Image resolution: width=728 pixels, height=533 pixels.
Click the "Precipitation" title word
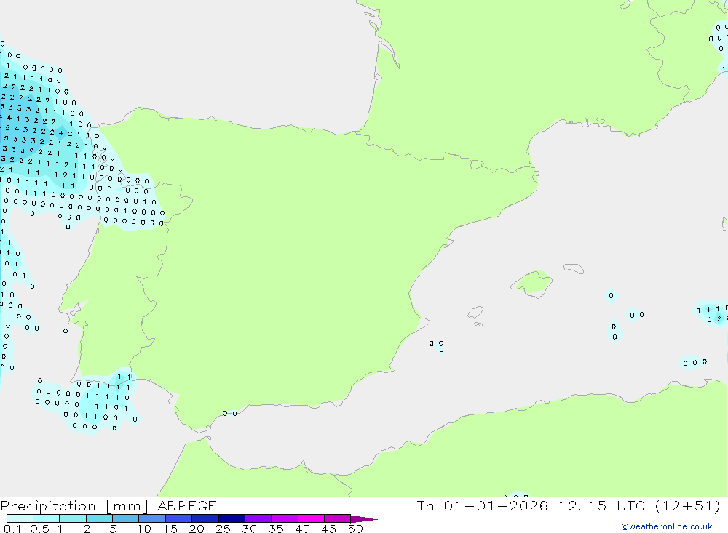[48, 506]
